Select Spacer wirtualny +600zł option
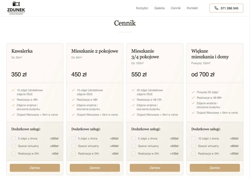 tap(194, 146)
